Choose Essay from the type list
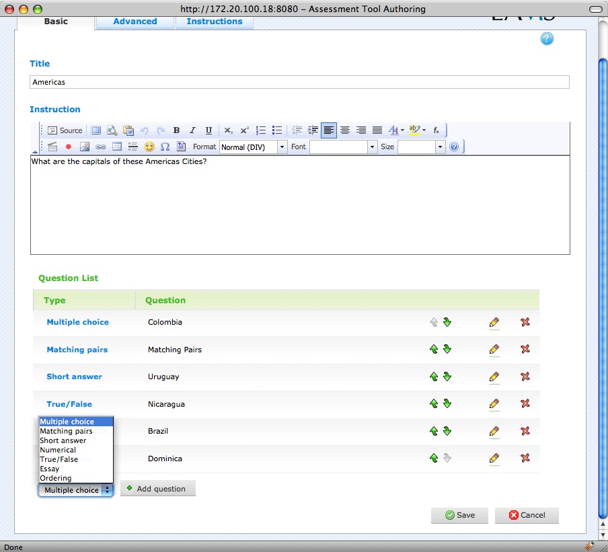This screenshot has height=552, width=608. [x=76, y=469]
